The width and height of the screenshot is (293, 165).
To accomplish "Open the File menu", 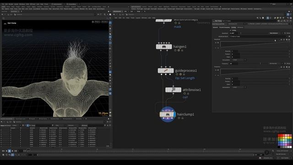I will [x=3, y=4].
